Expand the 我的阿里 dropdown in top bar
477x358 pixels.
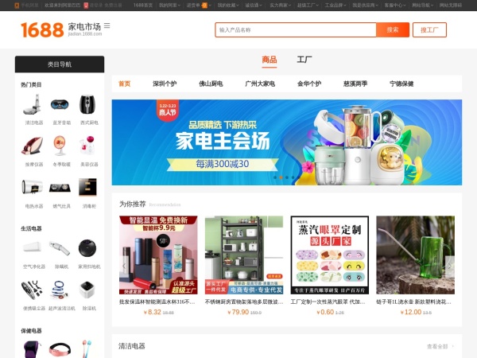pos(169,5)
